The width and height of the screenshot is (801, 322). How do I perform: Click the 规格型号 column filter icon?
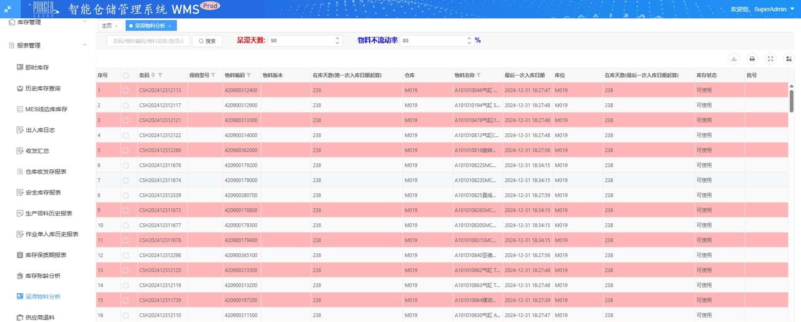coord(213,75)
